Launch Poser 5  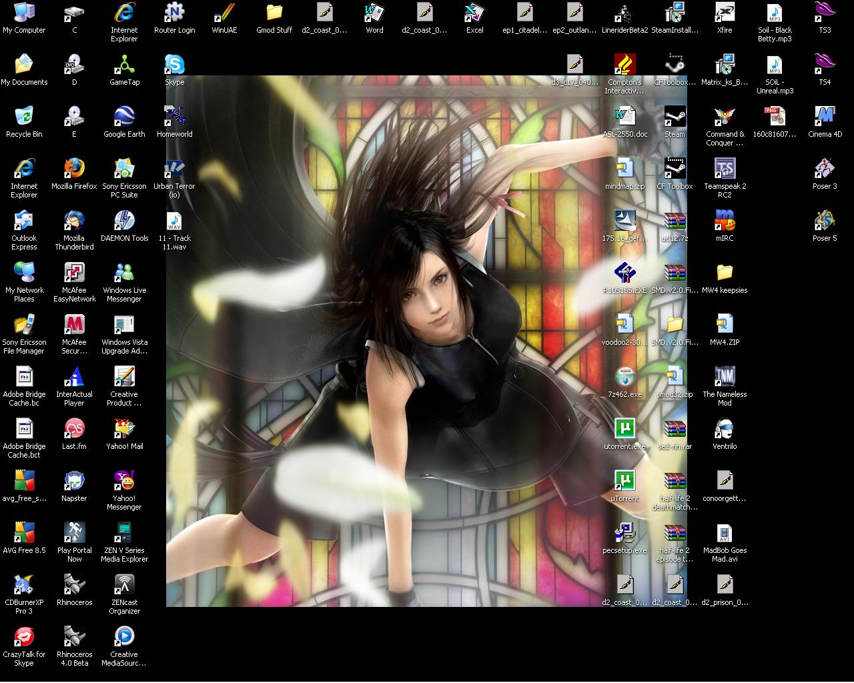(x=825, y=220)
